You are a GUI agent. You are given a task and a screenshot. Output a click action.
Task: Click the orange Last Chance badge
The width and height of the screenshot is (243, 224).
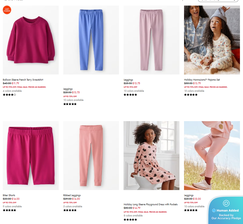[7, 10]
